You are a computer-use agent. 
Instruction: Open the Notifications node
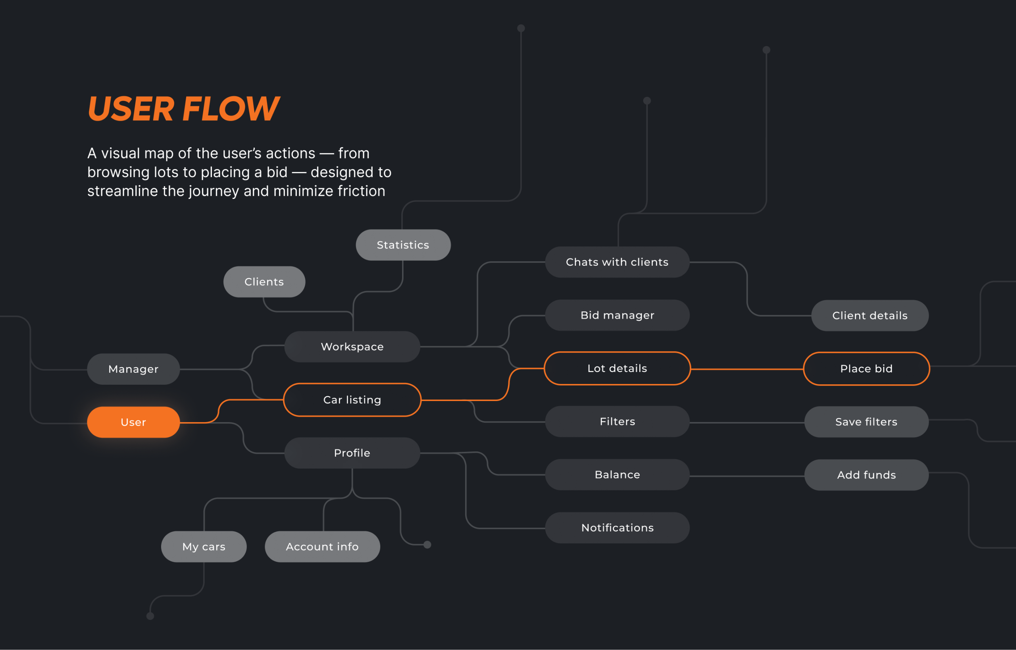pos(617,528)
